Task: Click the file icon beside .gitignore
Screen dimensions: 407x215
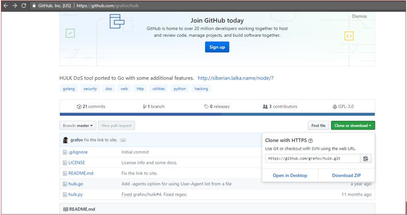Action: (x=65, y=152)
